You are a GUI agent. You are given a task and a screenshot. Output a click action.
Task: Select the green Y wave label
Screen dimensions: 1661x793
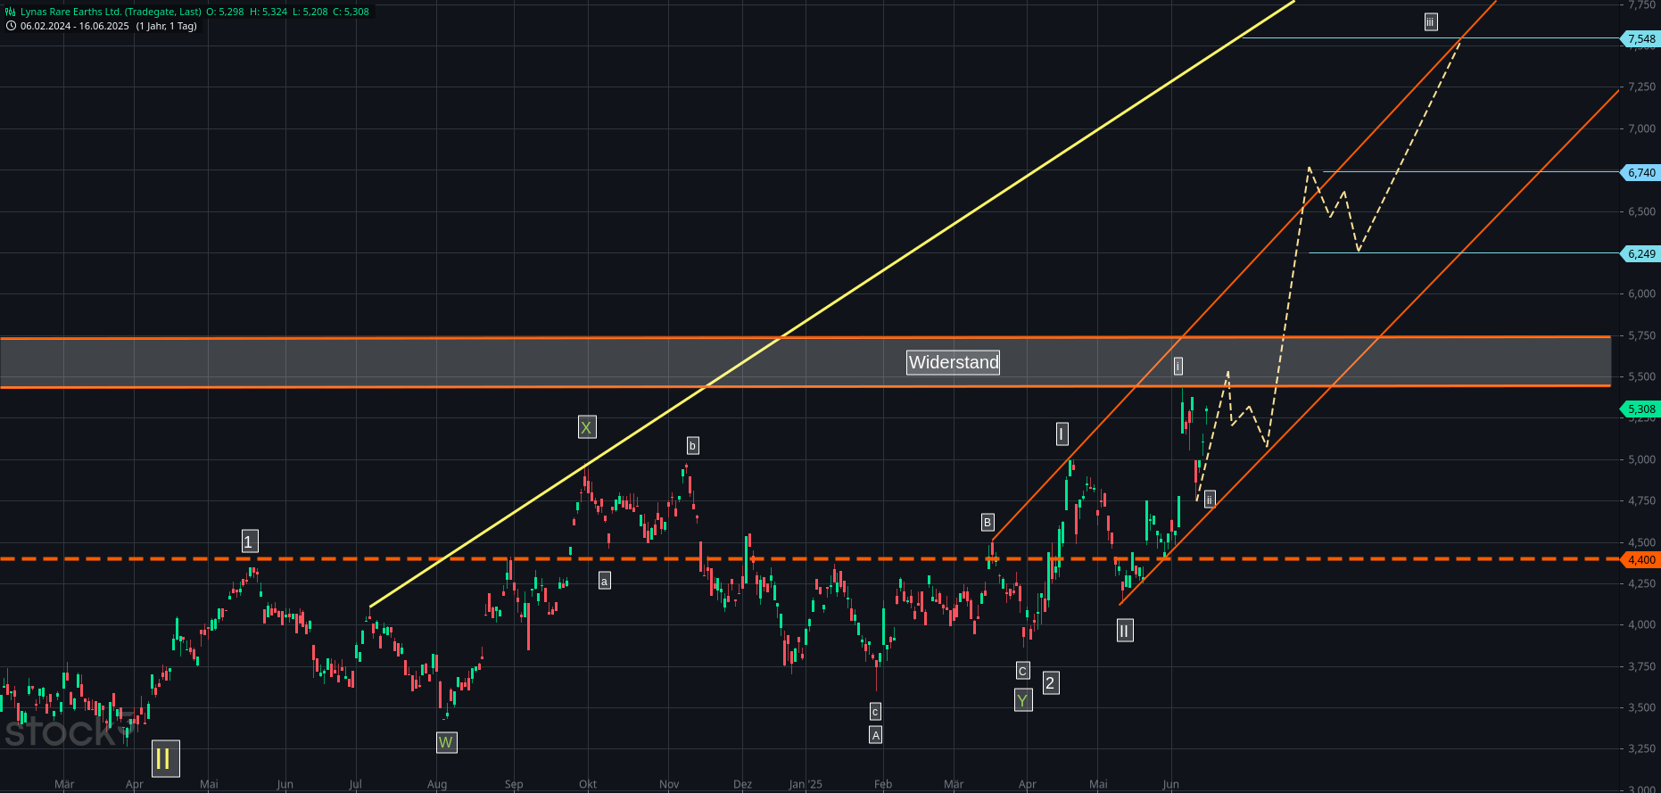(1023, 700)
